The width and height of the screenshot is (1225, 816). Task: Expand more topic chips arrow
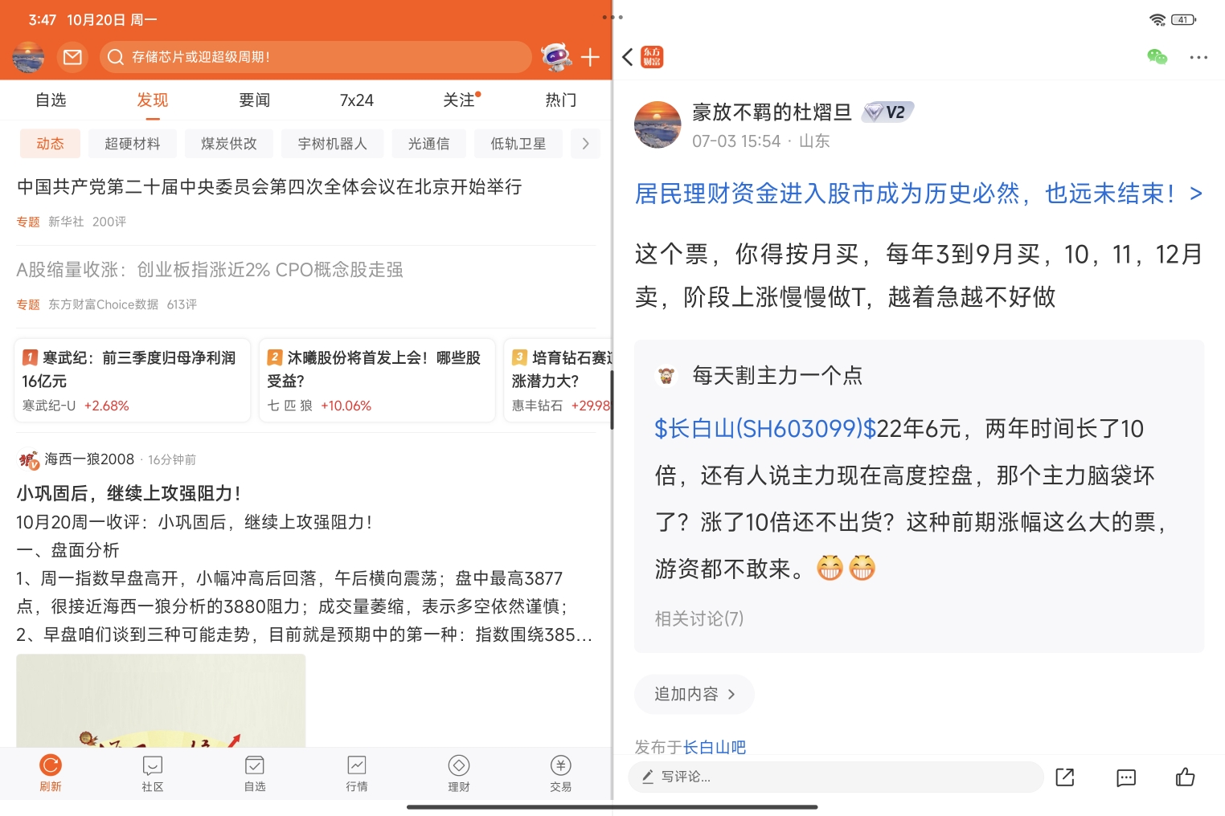[x=585, y=144]
